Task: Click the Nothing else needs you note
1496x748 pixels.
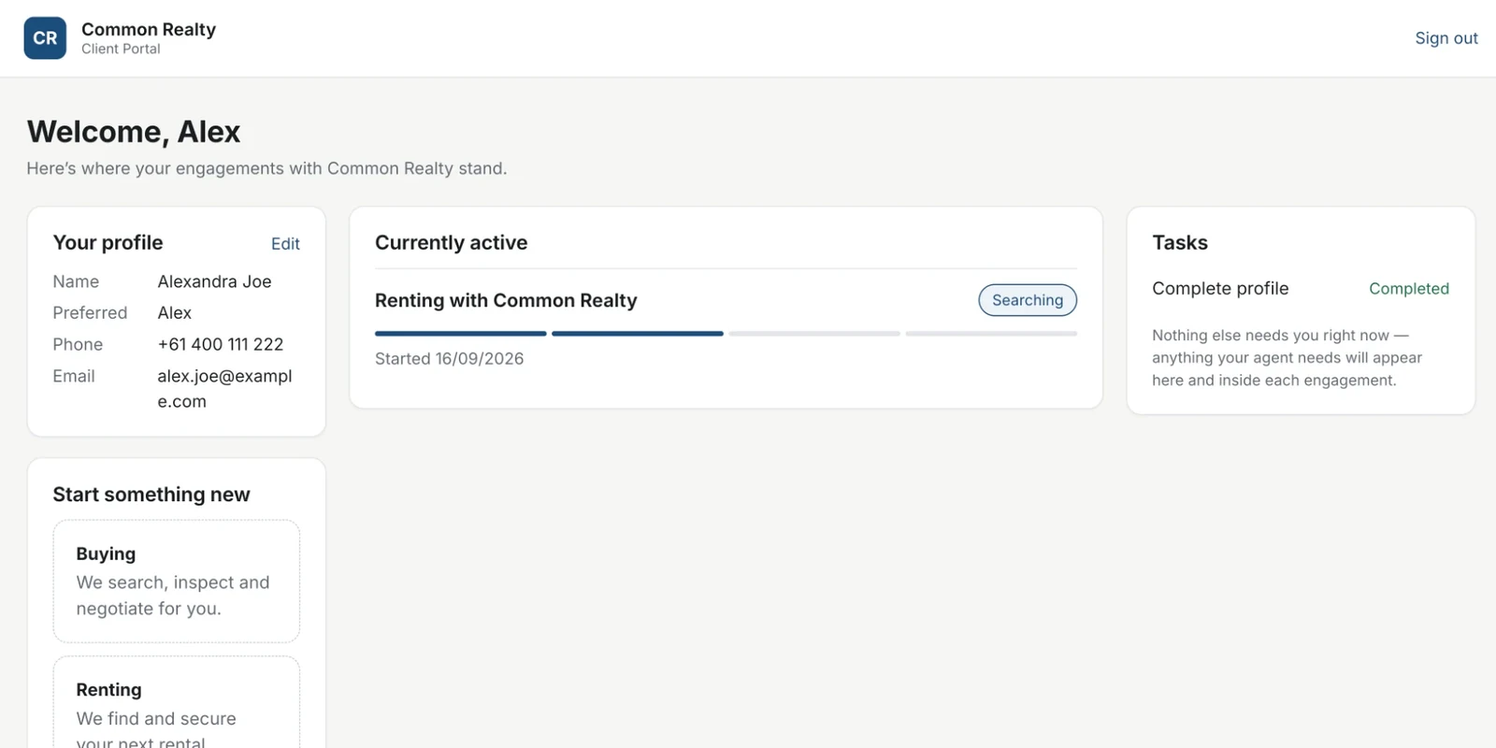Action: [x=1287, y=358]
